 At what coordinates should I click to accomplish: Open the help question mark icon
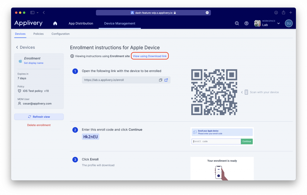[x=246, y=23]
